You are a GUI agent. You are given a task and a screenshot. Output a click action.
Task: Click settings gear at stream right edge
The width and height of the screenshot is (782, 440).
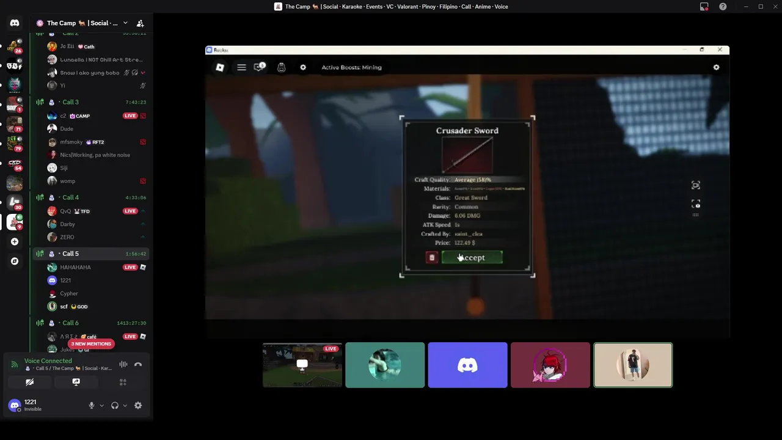716,67
